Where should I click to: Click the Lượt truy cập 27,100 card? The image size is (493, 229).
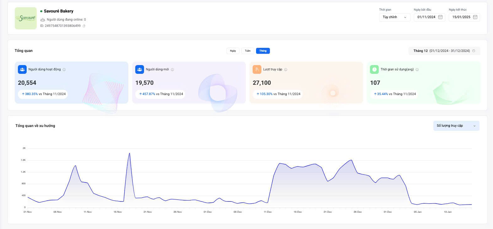point(306,83)
